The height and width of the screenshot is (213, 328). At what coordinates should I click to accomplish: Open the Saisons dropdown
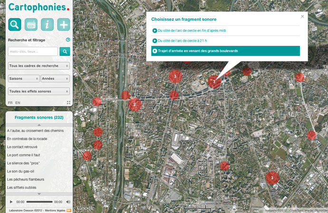23,78
